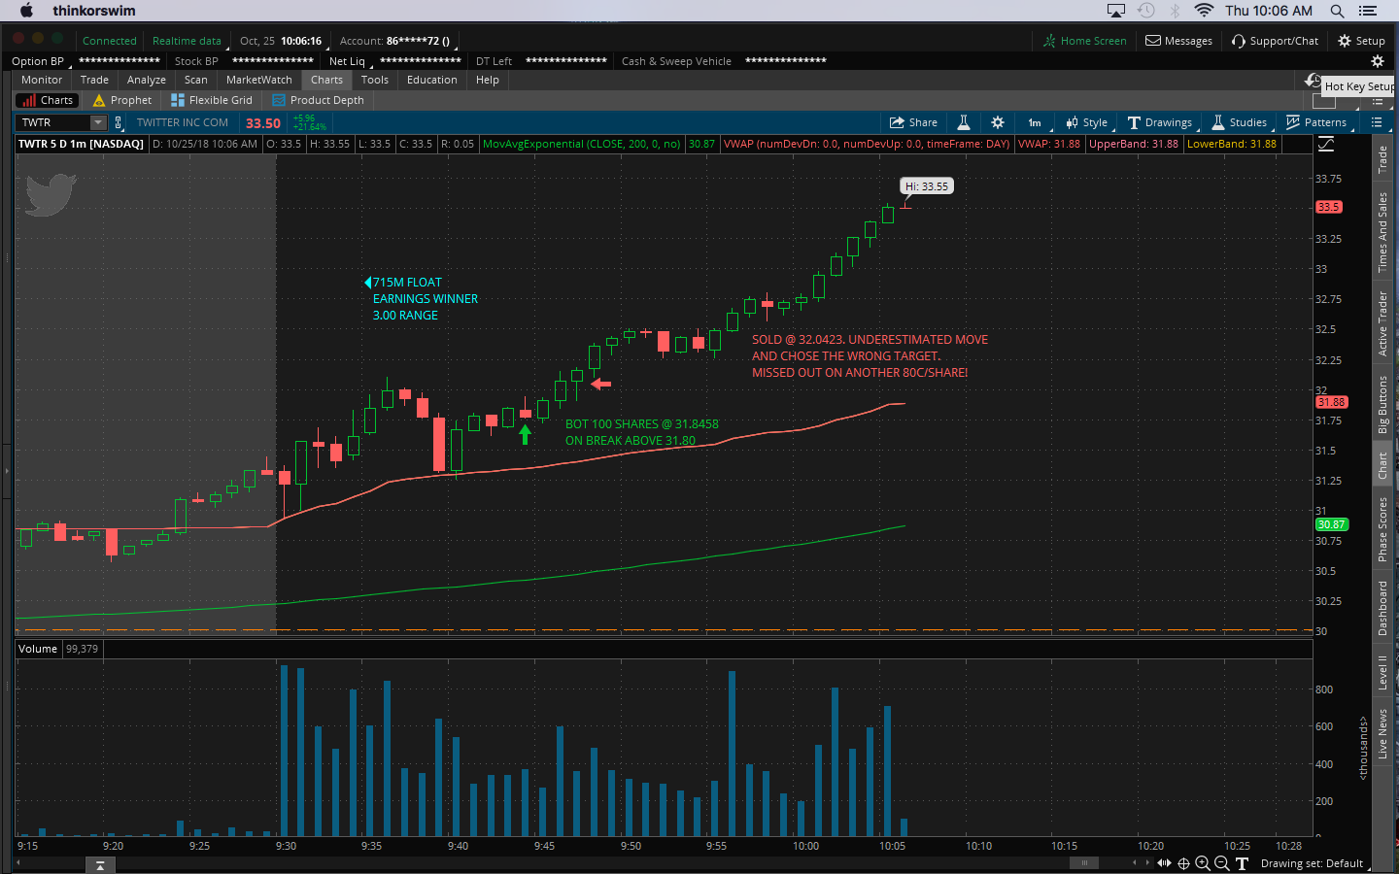
Task: Open the Drawings menu
Action: [1160, 122]
